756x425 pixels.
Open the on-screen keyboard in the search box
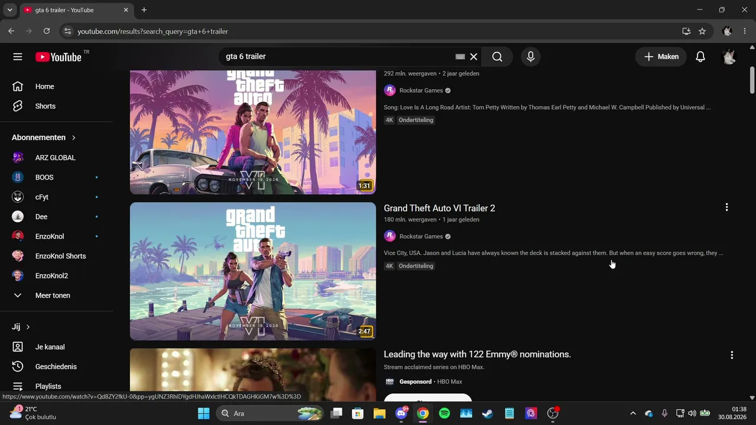tap(460, 57)
